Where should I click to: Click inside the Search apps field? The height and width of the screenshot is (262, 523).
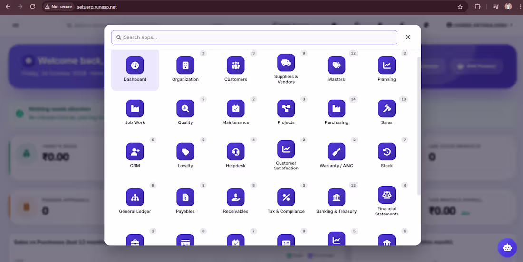point(254,37)
